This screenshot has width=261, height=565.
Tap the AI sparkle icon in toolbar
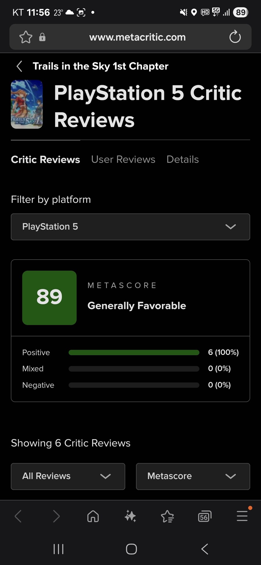pyautogui.click(x=130, y=516)
